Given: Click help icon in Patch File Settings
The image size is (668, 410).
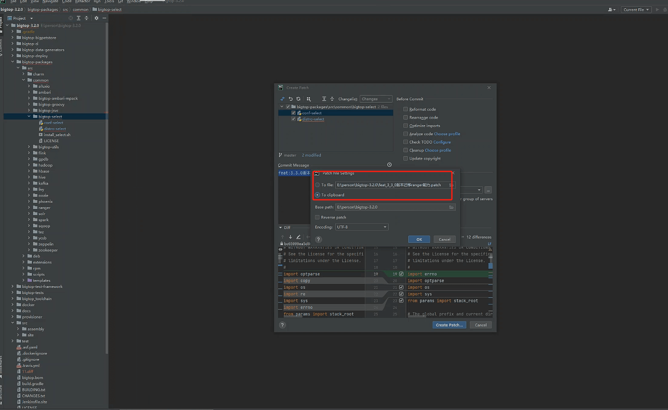Looking at the screenshot, I should click(318, 239).
